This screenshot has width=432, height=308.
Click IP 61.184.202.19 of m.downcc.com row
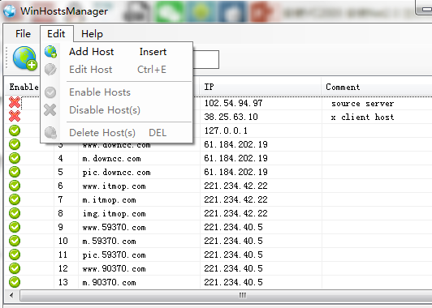coord(235,158)
